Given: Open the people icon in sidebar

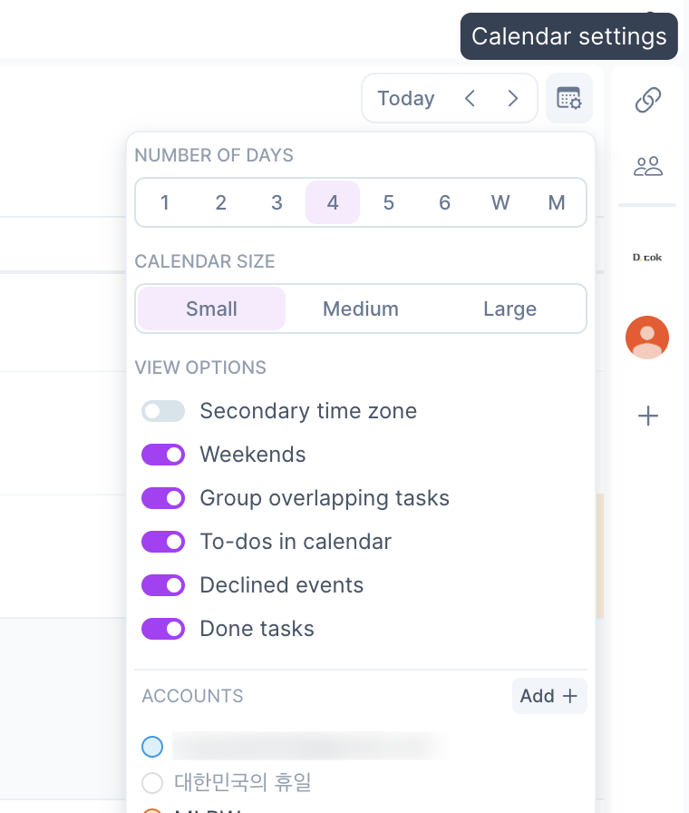Looking at the screenshot, I should (647, 166).
